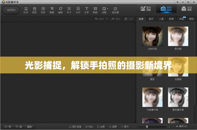Switch to the 影楼 studio tab
Image resolution: width=197 pixels, height=130 pixels.
pyautogui.click(x=171, y=19)
